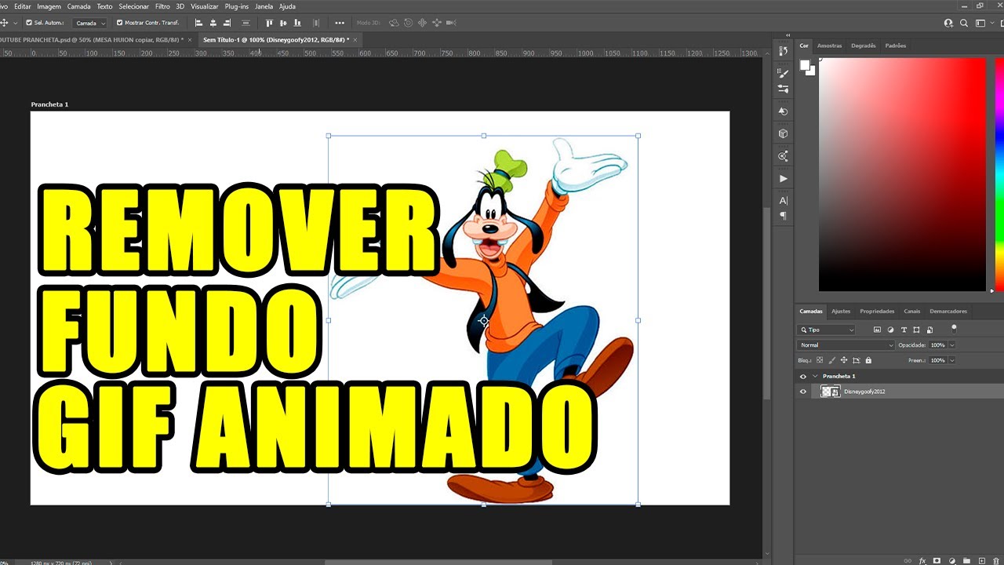This screenshot has width=1004, height=565.
Task: Click inside the red color picker field
Action: (902, 174)
